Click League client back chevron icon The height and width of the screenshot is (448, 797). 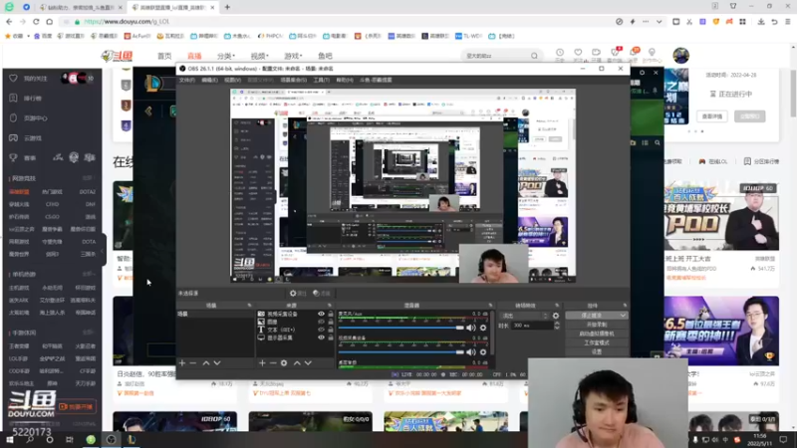coord(148,112)
